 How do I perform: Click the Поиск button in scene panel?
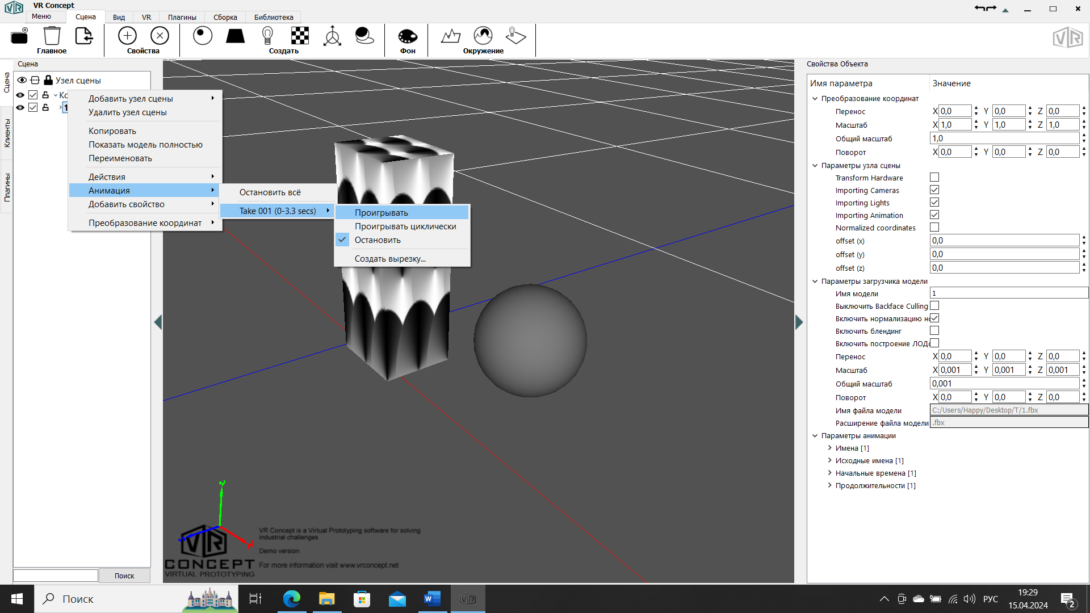coord(124,576)
